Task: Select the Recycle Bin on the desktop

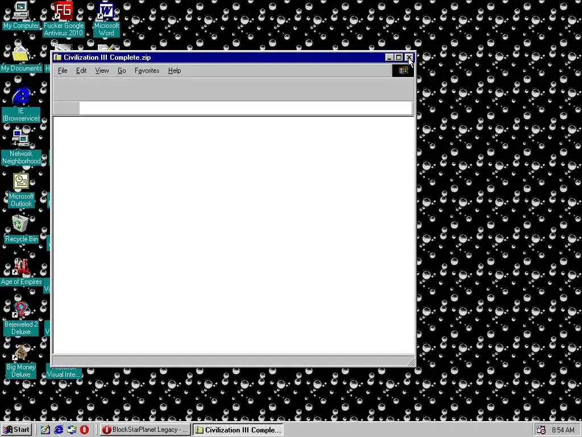Action: (x=21, y=229)
